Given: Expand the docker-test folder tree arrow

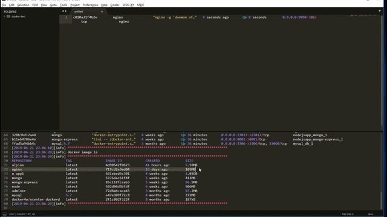Looking at the screenshot, I should tap(4, 16).
